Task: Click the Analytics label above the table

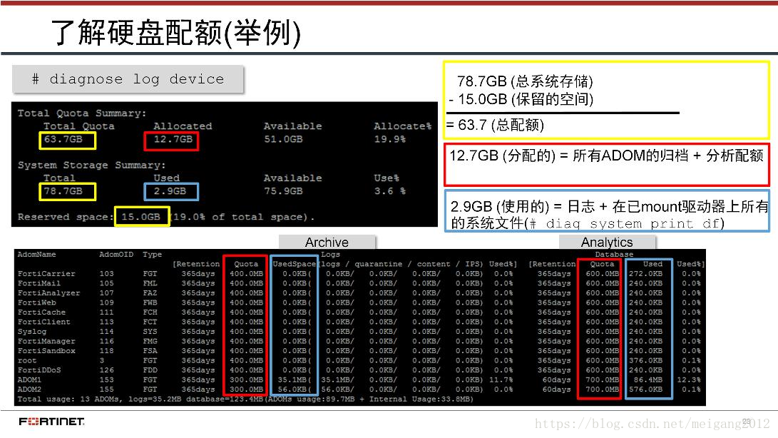Action: (607, 242)
